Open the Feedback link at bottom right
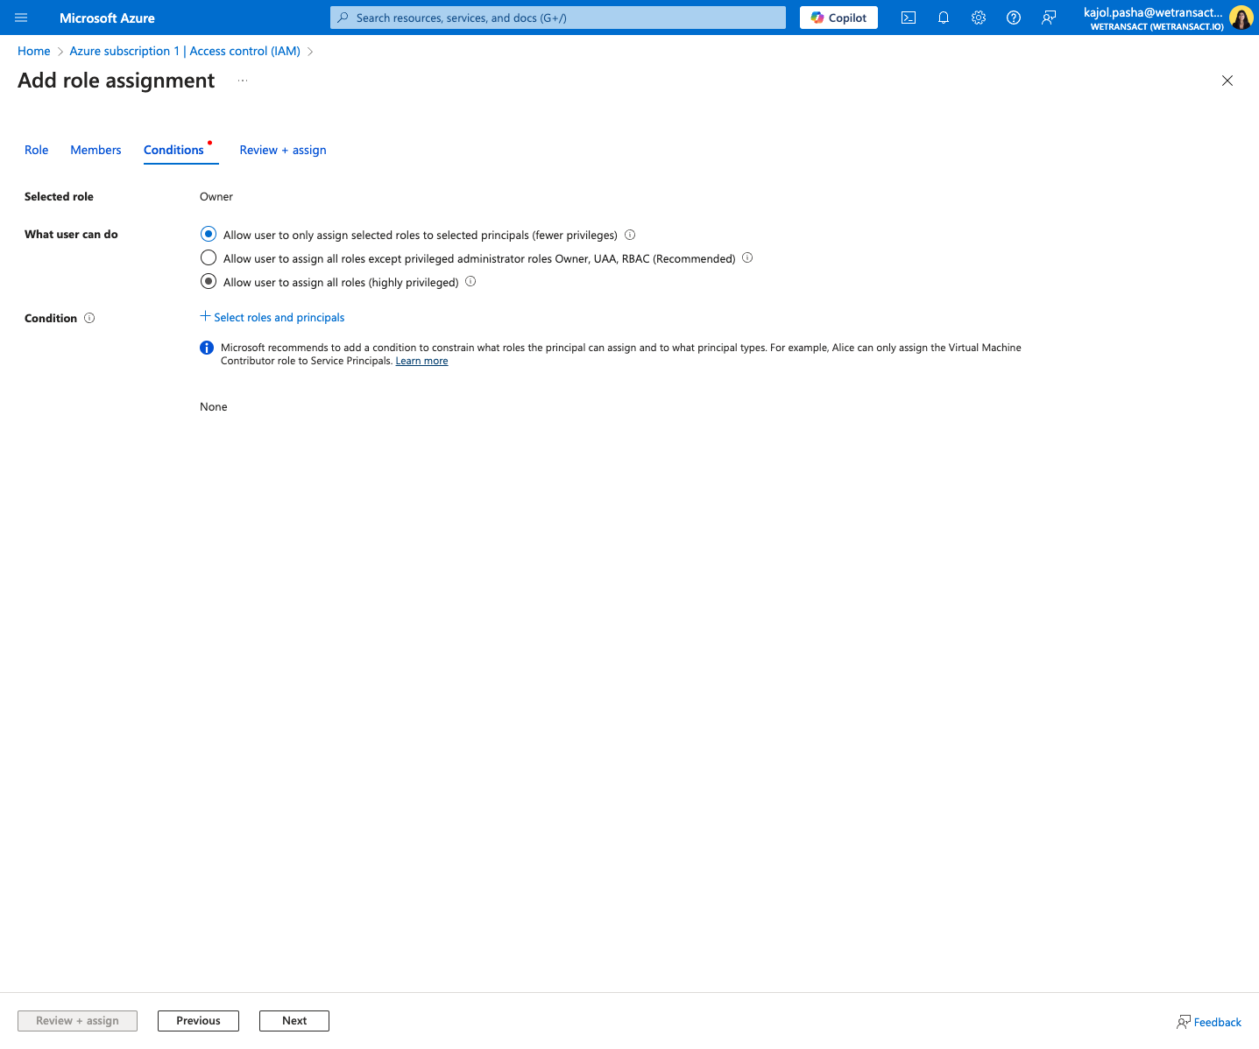 pyautogui.click(x=1209, y=1022)
